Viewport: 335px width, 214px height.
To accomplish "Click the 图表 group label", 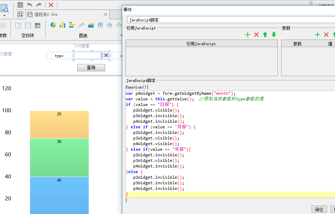I will 83,36.
